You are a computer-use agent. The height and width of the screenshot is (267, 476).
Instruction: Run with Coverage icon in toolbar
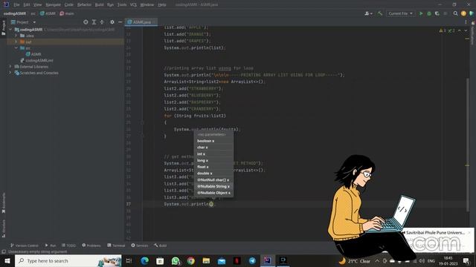(x=437, y=13)
